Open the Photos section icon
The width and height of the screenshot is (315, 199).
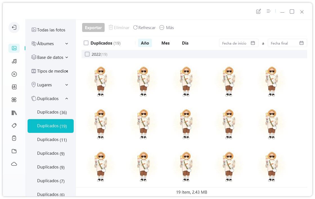pyautogui.click(x=14, y=48)
